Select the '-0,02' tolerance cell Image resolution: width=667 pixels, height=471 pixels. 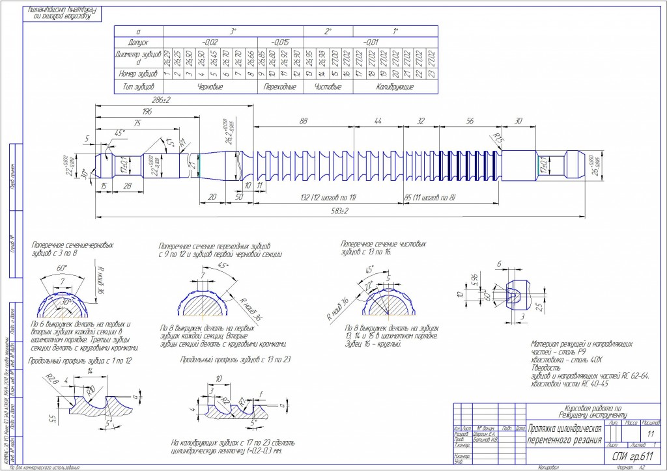[x=210, y=42]
